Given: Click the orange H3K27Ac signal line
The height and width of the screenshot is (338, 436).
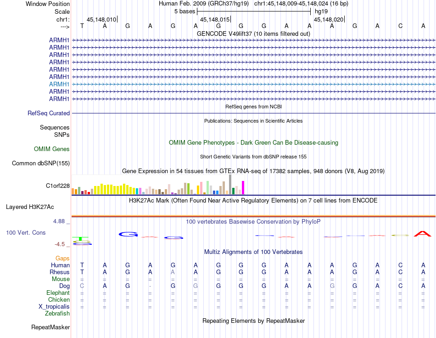Looking at the screenshot, I should tap(253, 216).
